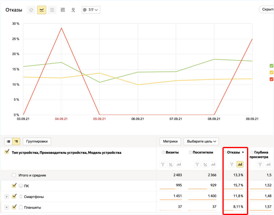Viewport: 274px width, 215px height.
Task: Select the line chart view
Action: pyautogui.click(x=42, y=10)
